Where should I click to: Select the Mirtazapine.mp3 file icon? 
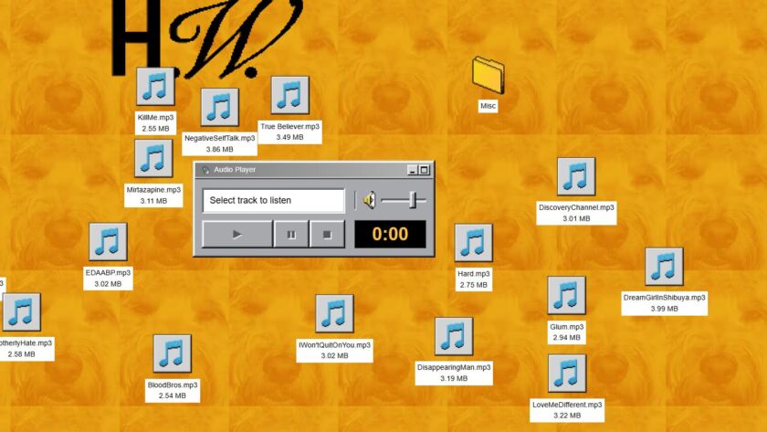tap(153, 159)
